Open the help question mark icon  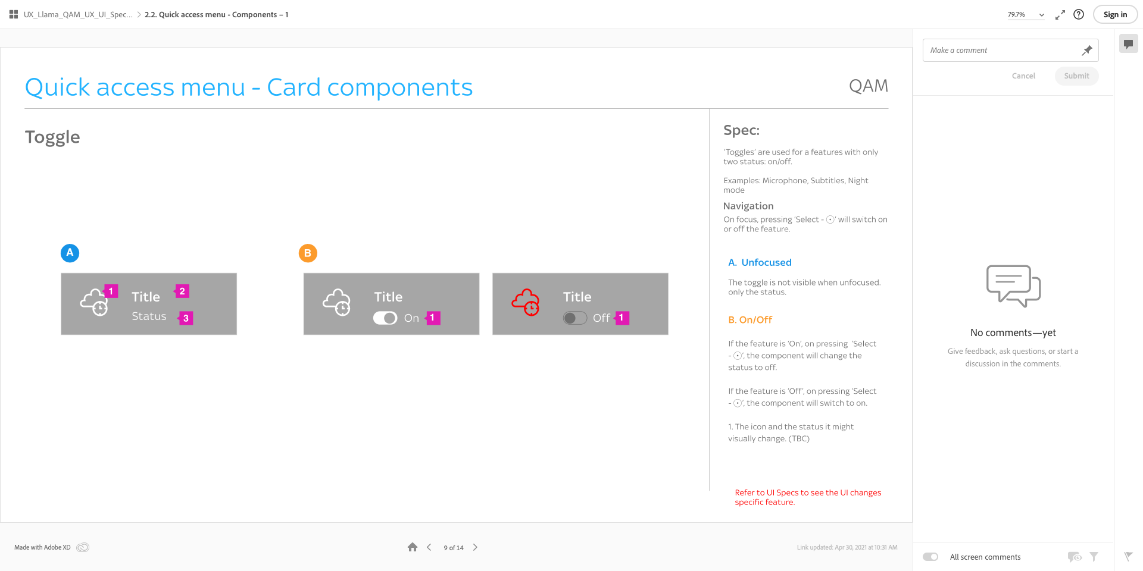[1079, 14]
